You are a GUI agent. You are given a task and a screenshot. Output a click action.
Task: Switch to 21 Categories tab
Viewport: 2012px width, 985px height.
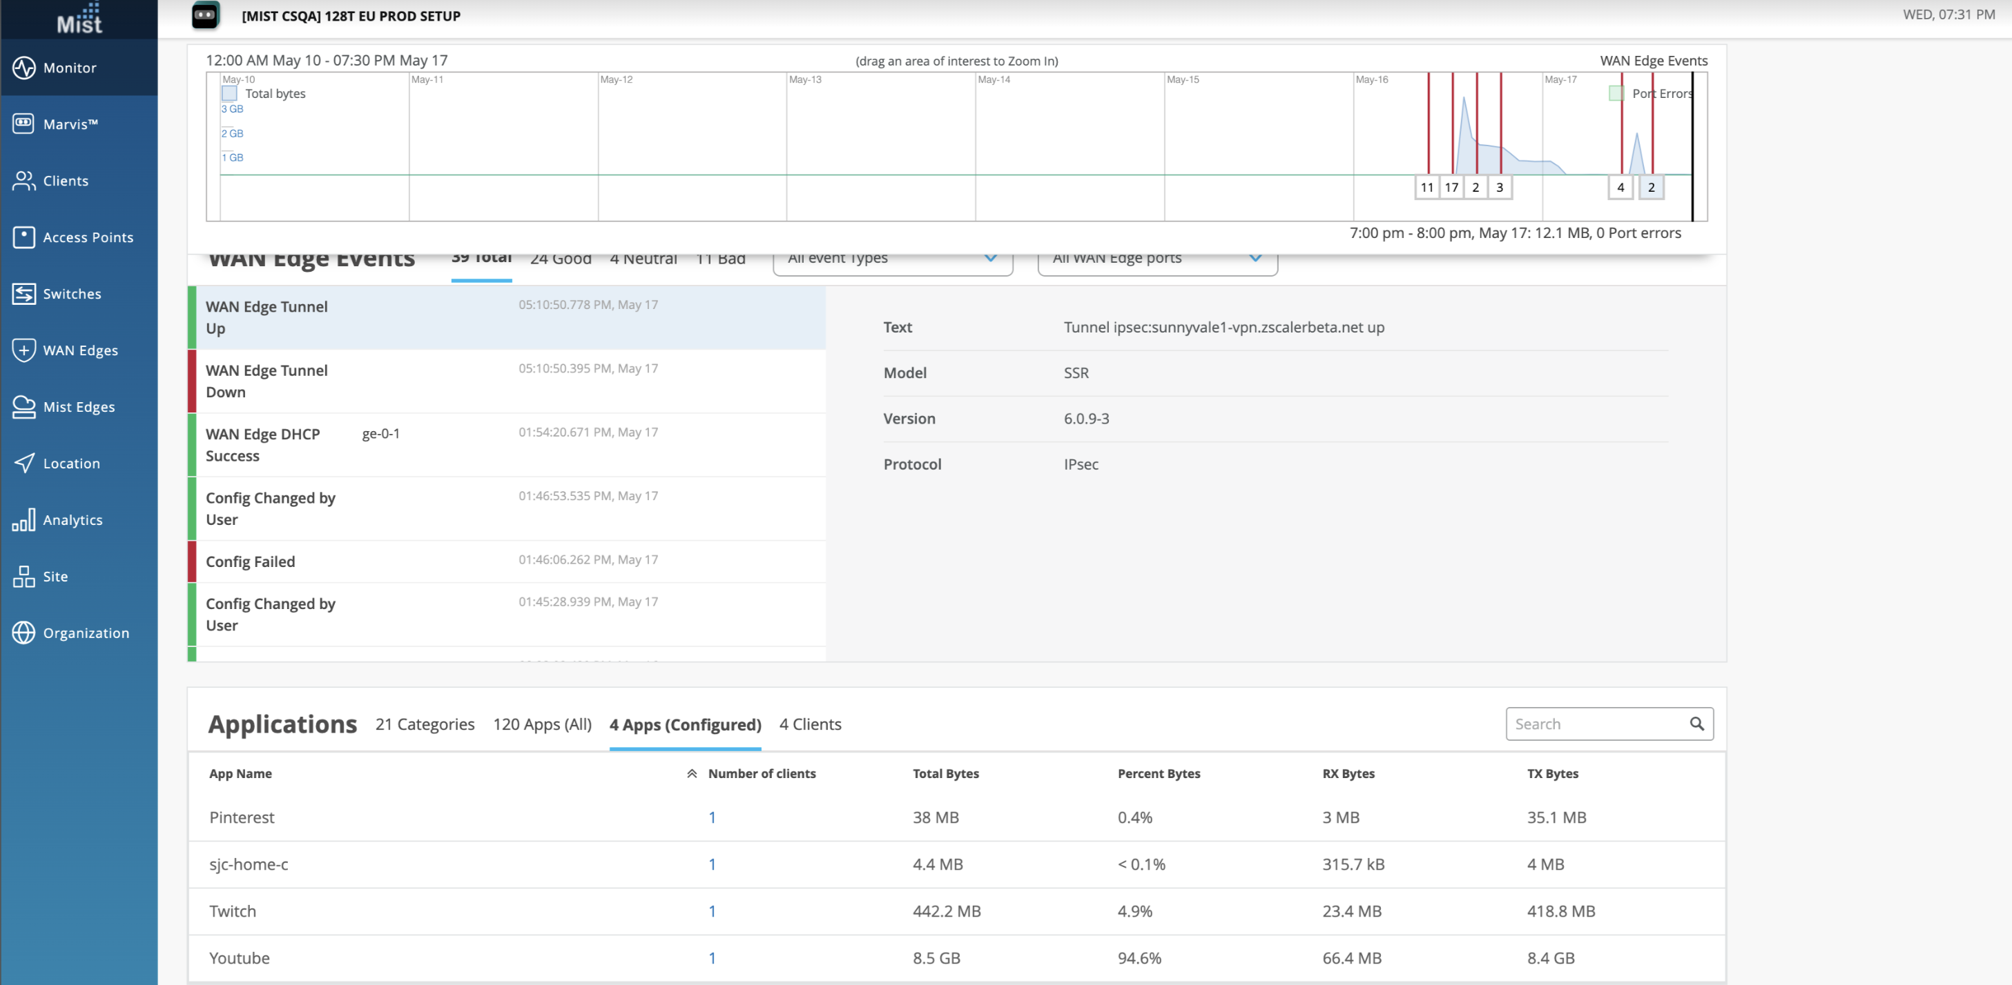point(424,724)
